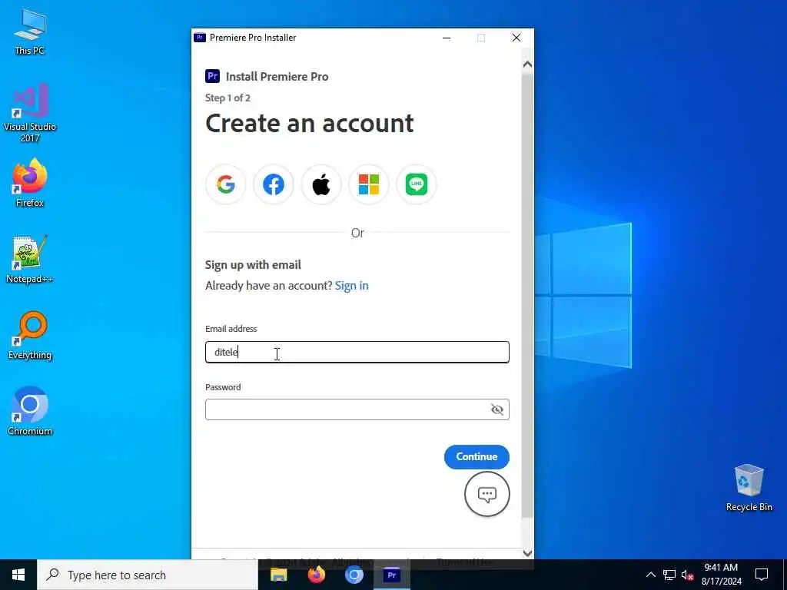The height and width of the screenshot is (590, 787).
Task: Open Firefox from the taskbar
Action: point(316,575)
